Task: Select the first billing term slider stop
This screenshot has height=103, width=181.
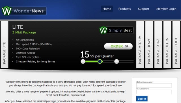Action: pos(83,62)
